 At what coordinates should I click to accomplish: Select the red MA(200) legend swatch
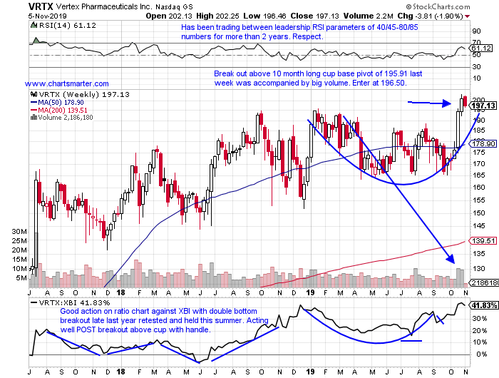pos(33,110)
